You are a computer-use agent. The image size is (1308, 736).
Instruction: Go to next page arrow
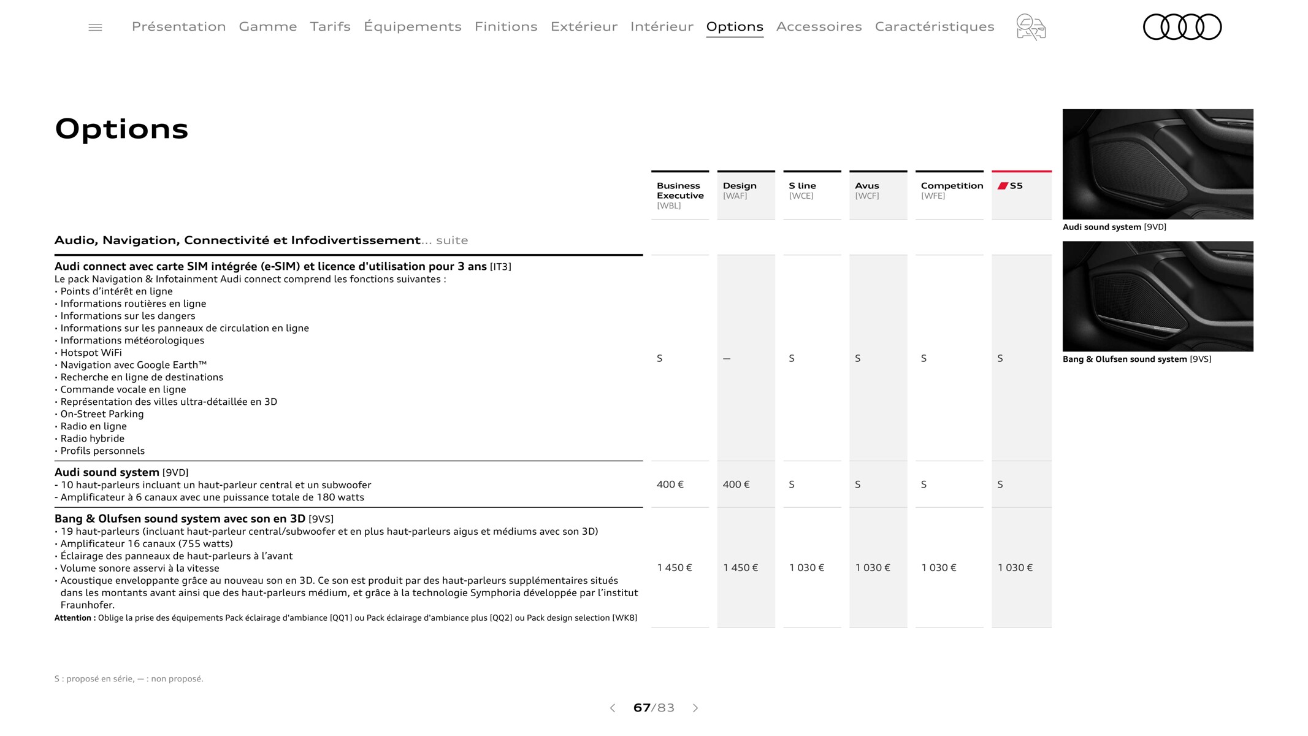coord(695,708)
